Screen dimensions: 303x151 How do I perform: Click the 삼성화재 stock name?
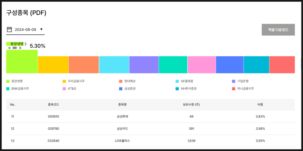click(122, 116)
